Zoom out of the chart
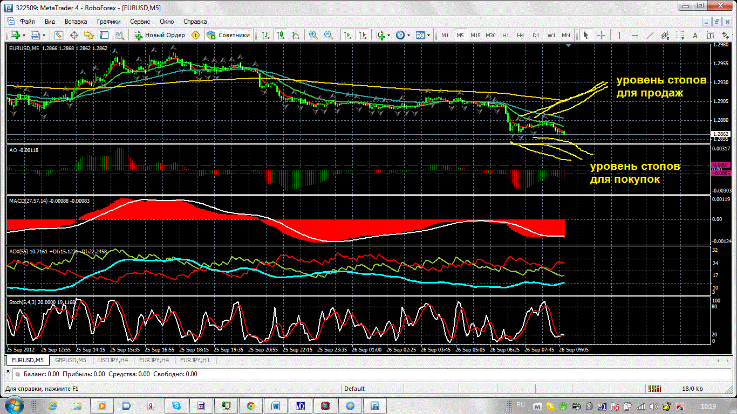737x414 pixels. (x=328, y=35)
